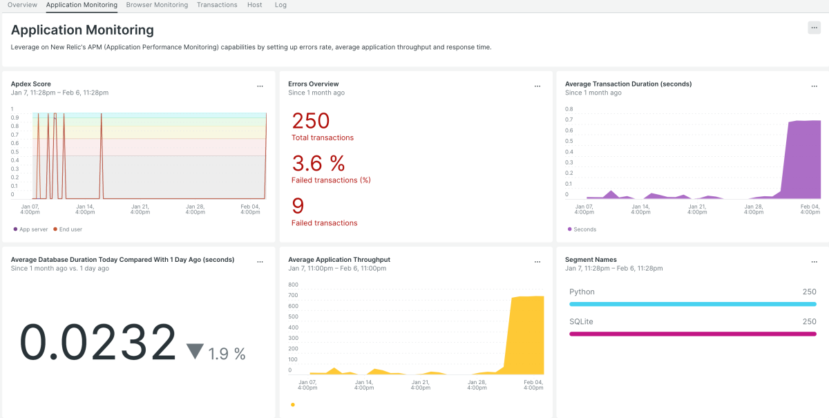The height and width of the screenshot is (418, 829).
Task: Toggle the yellow throughput legend dot
Action: [293, 405]
